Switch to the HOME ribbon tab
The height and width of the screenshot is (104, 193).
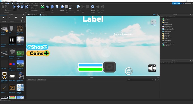[22, 3]
